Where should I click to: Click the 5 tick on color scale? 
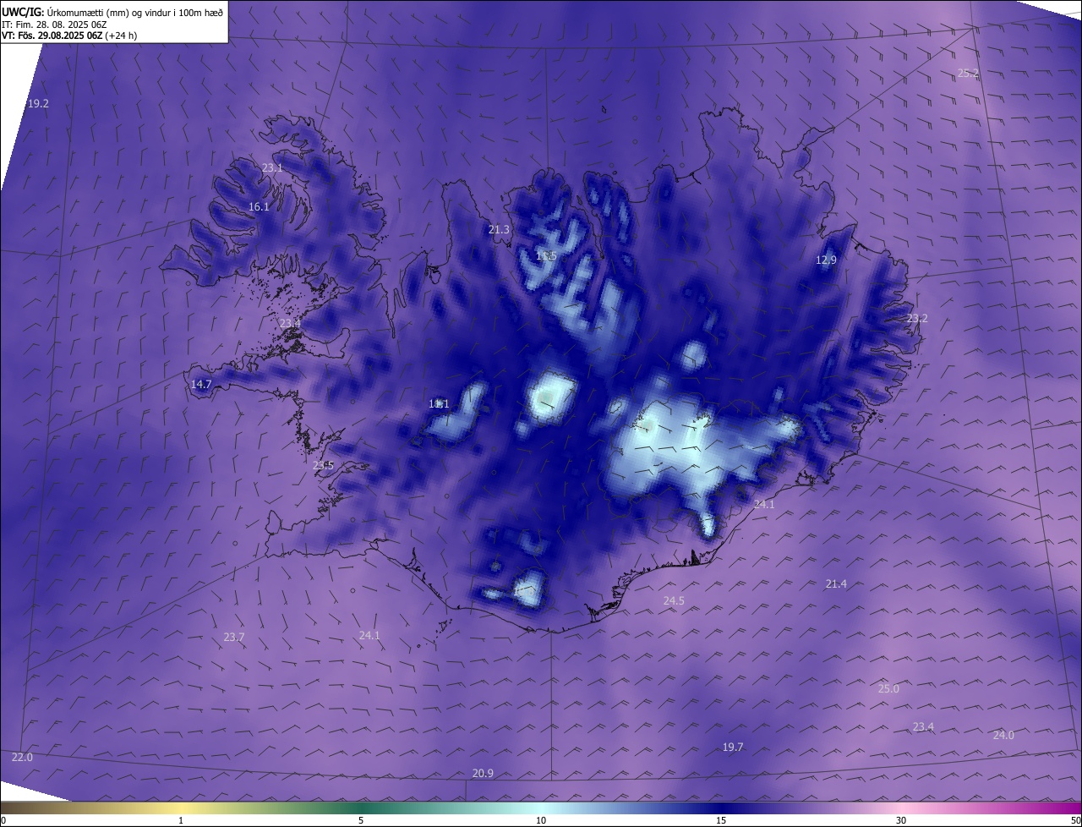click(361, 820)
